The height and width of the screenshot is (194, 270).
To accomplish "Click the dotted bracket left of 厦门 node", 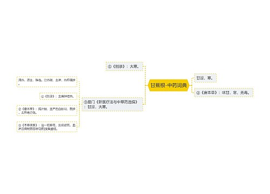I will coord(79,105).
